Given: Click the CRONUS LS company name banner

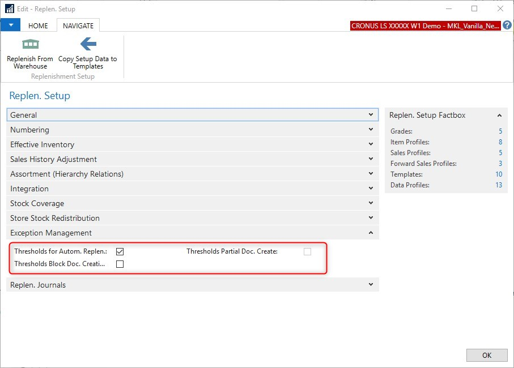Looking at the screenshot, I should pyautogui.click(x=426, y=25).
